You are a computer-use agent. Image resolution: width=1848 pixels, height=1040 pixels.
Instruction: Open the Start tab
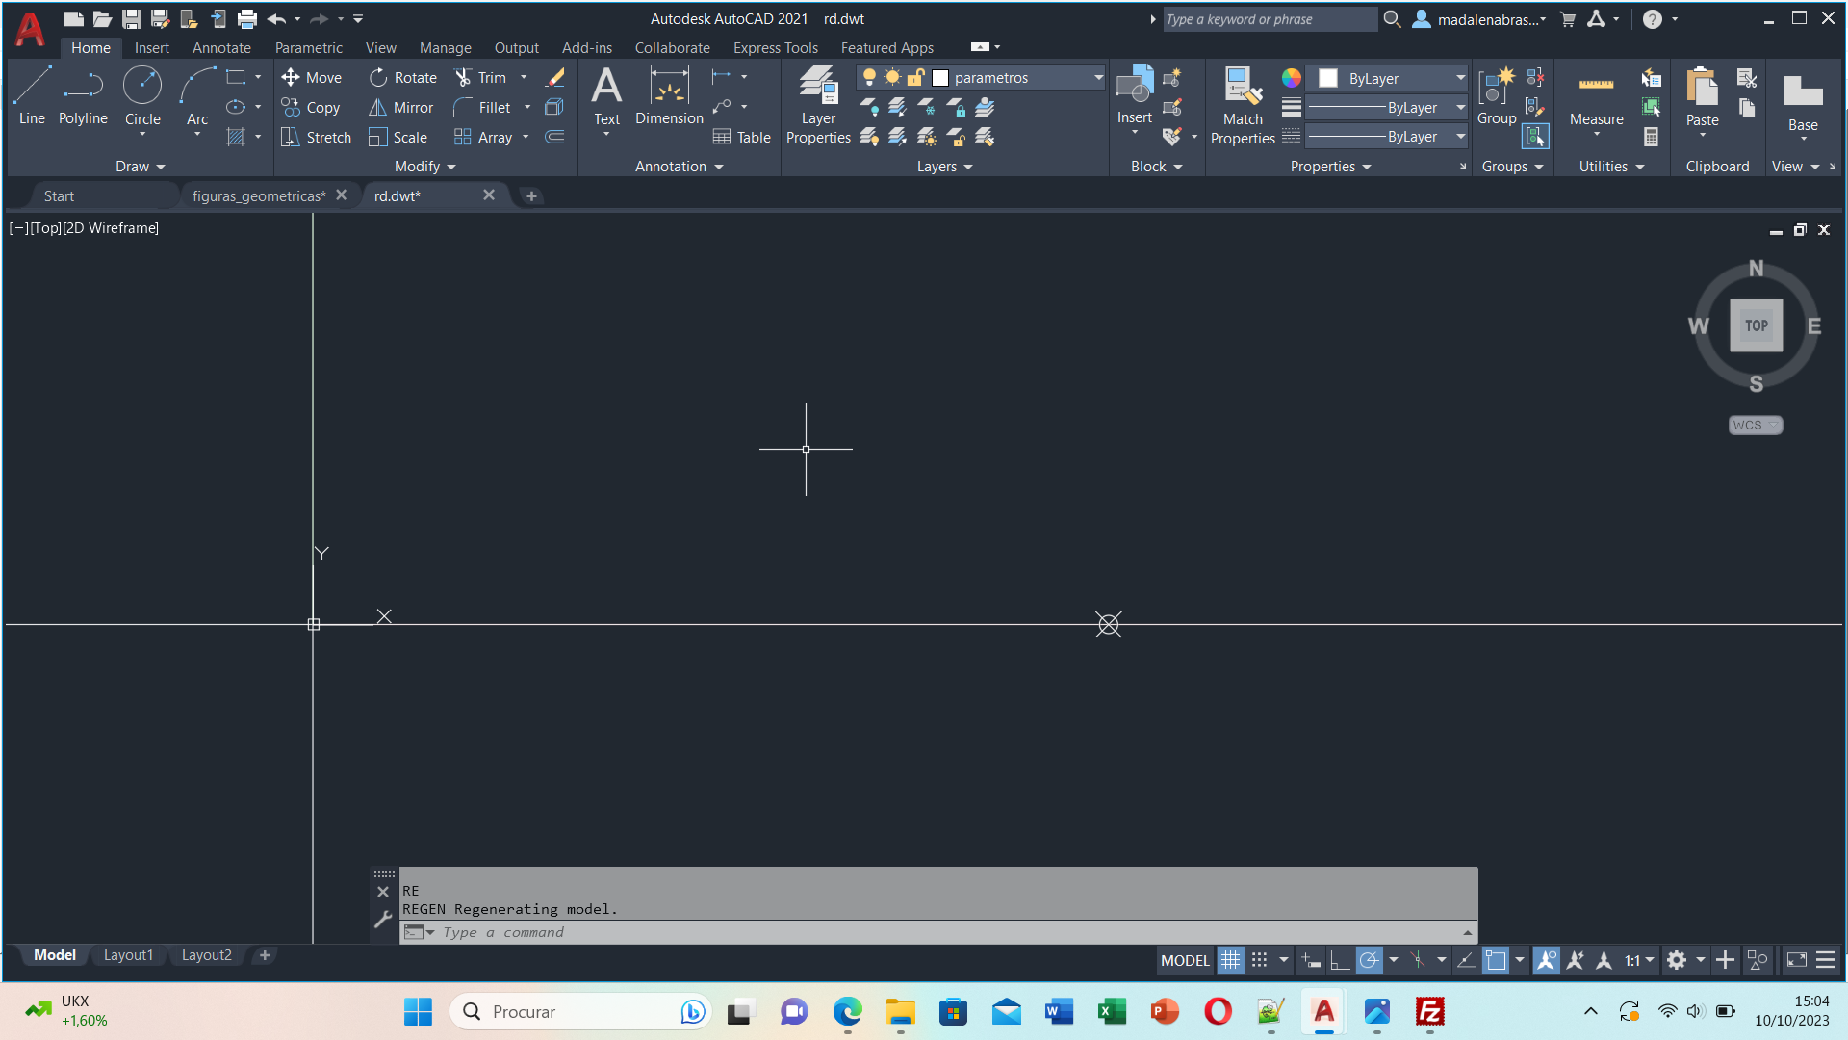(x=59, y=195)
